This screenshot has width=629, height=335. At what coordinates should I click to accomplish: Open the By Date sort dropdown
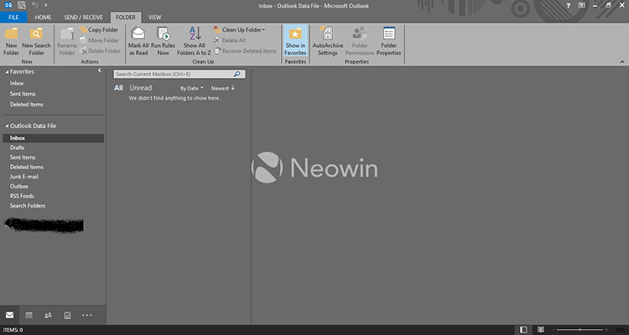(191, 88)
